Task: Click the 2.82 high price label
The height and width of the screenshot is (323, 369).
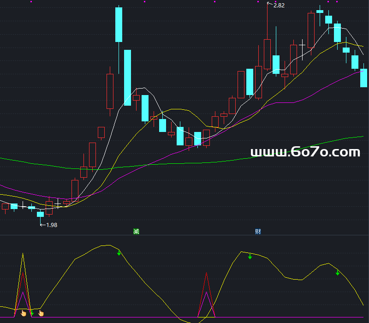Action: point(279,6)
